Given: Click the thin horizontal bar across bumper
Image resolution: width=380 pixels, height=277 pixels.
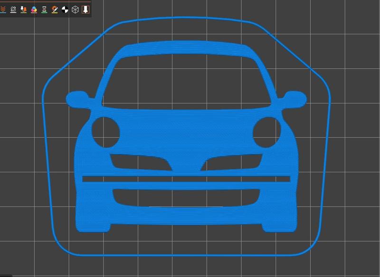Looking at the screenshot, I should click(186, 179).
